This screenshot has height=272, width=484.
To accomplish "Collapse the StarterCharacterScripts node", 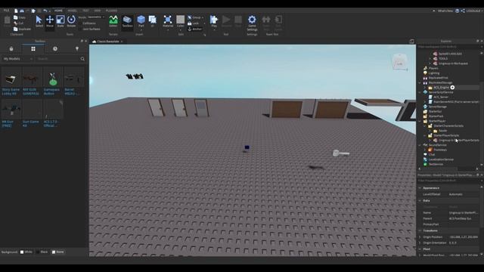I will coord(425,126).
